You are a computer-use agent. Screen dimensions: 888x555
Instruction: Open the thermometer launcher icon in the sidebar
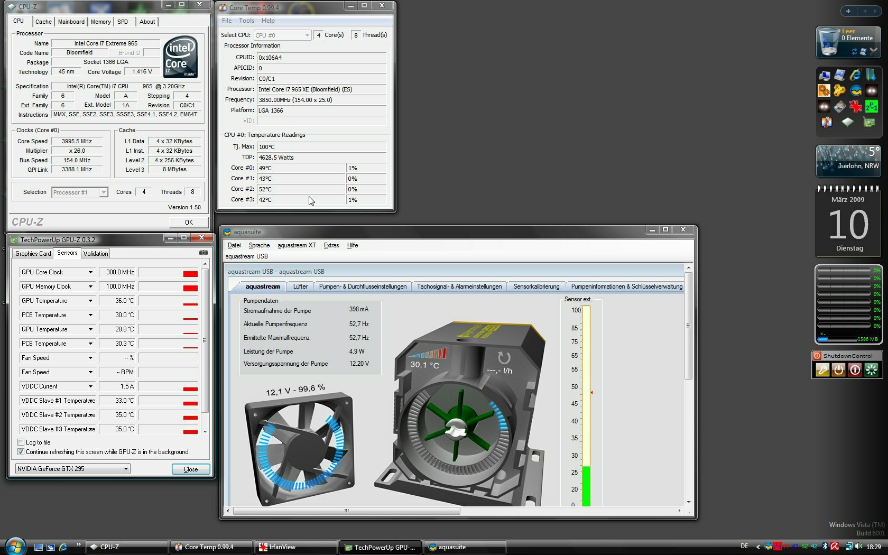[826, 122]
